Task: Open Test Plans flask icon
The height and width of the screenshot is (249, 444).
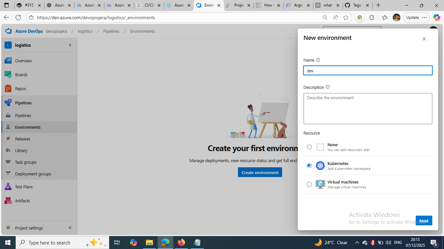Action: click(x=8, y=187)
